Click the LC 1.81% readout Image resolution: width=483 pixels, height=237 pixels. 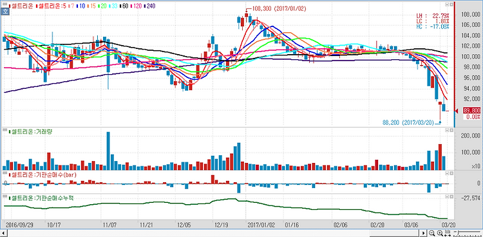(x=433, y=21)
